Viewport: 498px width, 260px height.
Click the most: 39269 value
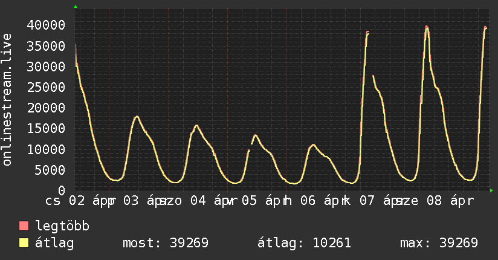tap(166, 243)
